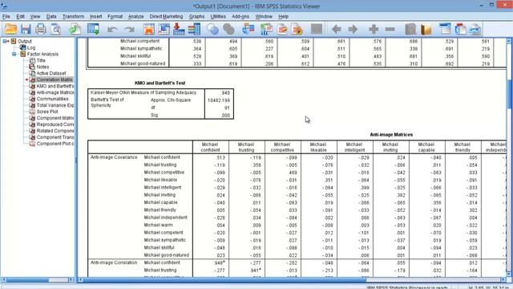The height and width of the screenshot is (289, 513).
Task: Click the gray square stop icon
Action: pyautogui.click(x=317, y=29)
